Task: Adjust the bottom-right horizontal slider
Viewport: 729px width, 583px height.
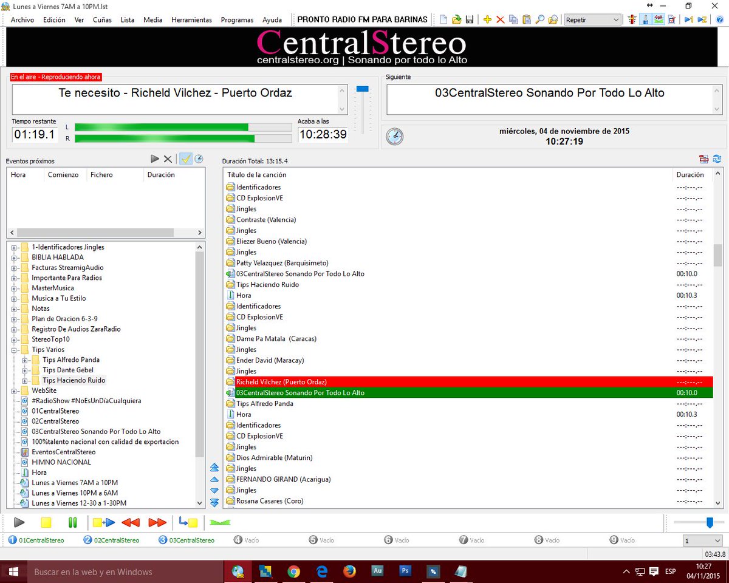Action: point(710,522)
